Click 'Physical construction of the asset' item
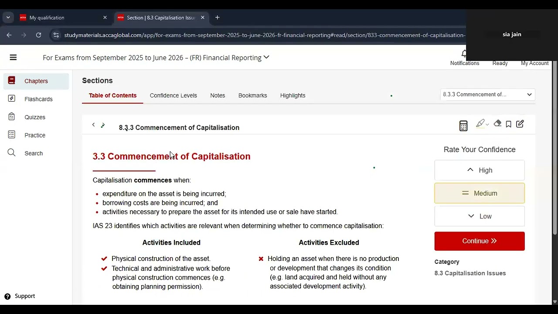 point(161,259)
